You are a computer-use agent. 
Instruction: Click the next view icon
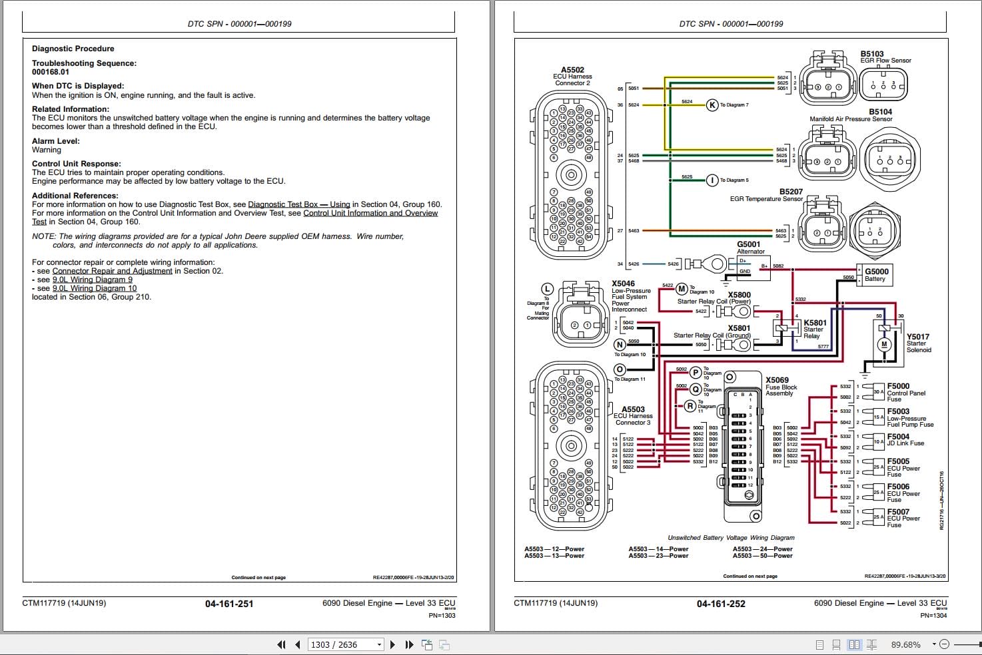(x=445, y=644)
